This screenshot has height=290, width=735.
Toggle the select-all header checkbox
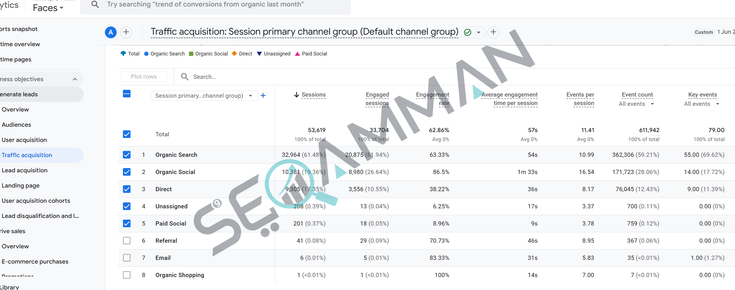click(x=127, y=94)
